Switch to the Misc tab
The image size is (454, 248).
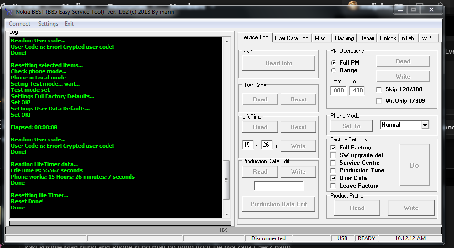pyautogui.click(x=320, y=38)
